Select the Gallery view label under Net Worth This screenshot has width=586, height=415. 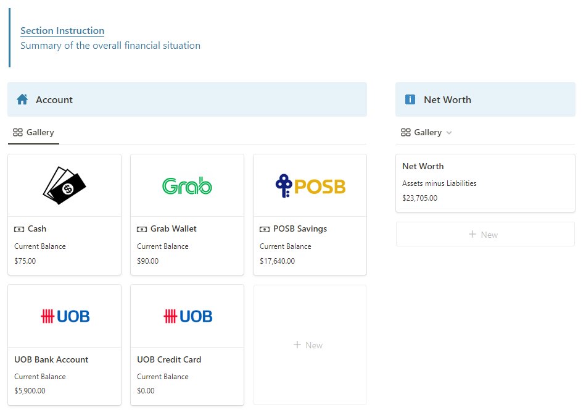(428, 133)
